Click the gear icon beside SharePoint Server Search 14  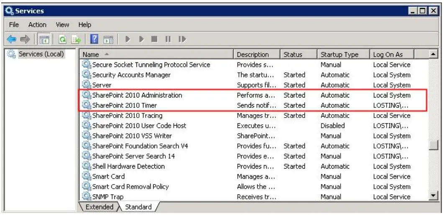point(86,156)
